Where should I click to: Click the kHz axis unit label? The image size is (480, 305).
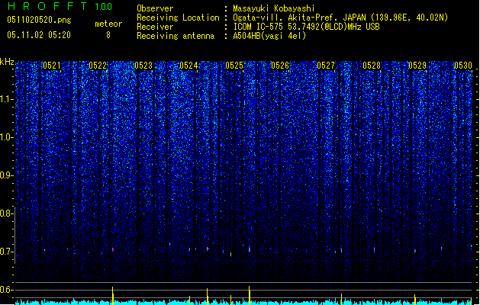click(x=7, y=62)
